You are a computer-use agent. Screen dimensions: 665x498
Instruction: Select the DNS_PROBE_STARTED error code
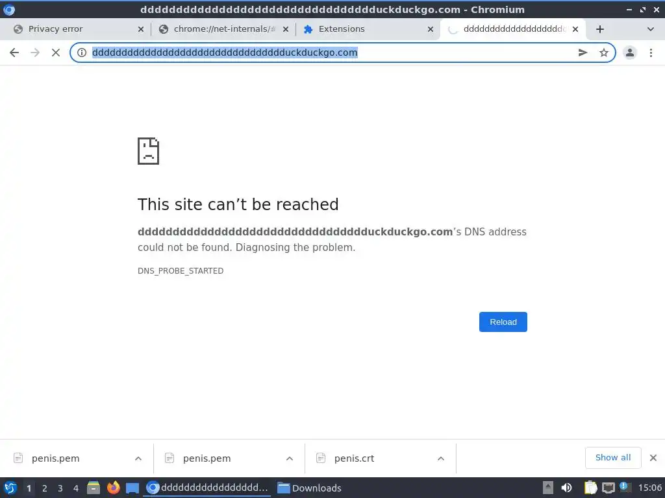tap(181, 271)
